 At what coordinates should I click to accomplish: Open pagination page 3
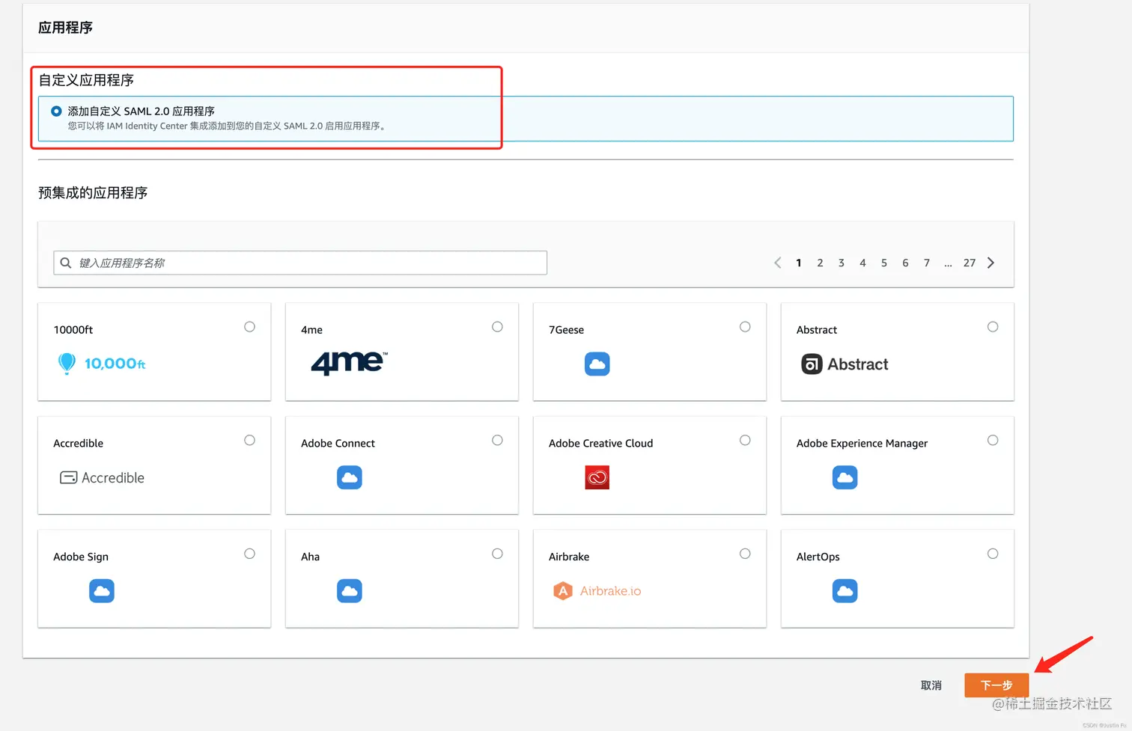(x=842, y=263)
